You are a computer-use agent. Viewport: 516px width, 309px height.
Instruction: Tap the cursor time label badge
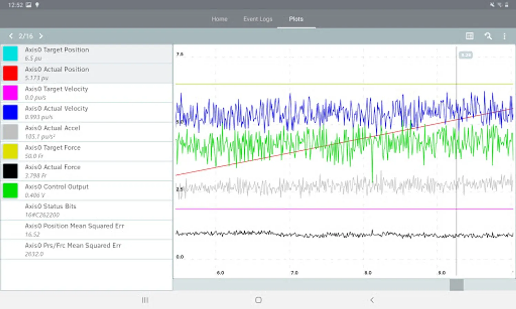click(x=465, y=55)
